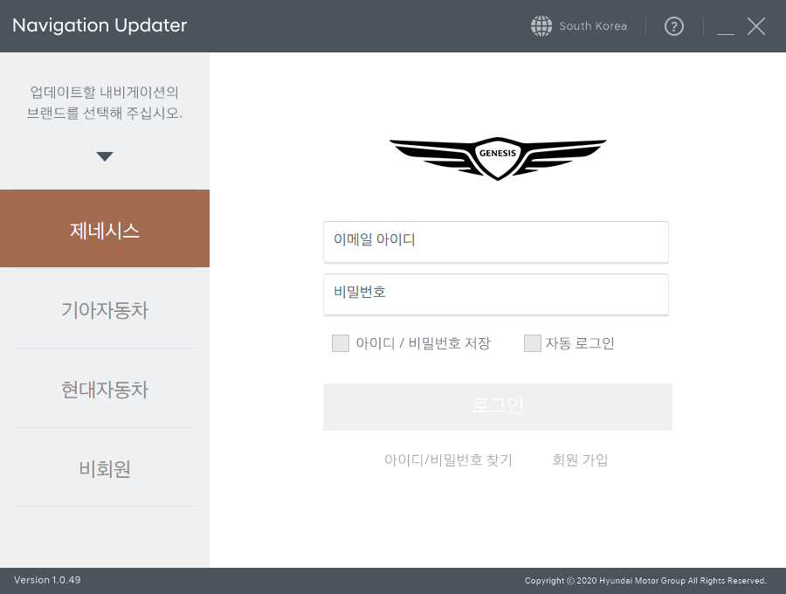Select the 현대자동차 brand tab
Viewport: 786px width, 594px height.
coord(105,389)
